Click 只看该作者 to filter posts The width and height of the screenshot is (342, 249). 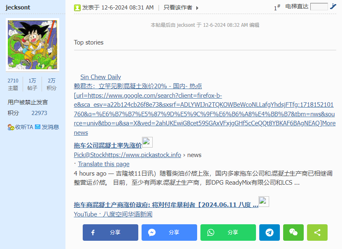point(178,8)
